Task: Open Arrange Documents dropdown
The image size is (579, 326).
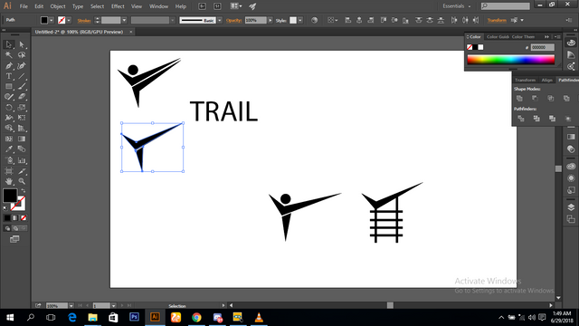Action: 236,6
